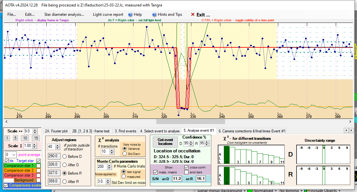Image resolution: width=357 pixels, height=192 pixels.
Task: Toggle the checkbox labeled 'pts'
Action: click(x=7, y=161)
